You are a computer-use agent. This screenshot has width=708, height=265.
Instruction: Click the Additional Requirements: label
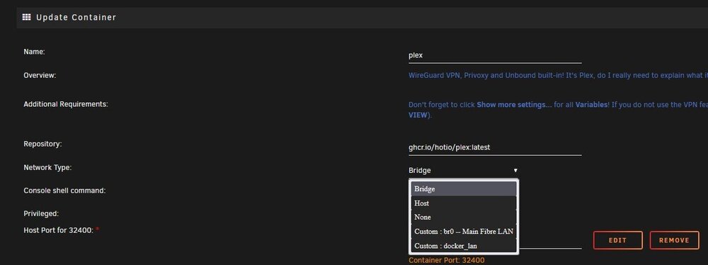(65, 104)
